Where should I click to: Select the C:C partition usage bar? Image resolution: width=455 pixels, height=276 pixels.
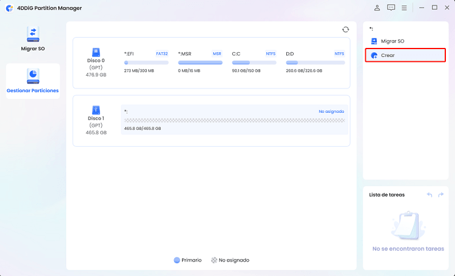coord(254,62)
